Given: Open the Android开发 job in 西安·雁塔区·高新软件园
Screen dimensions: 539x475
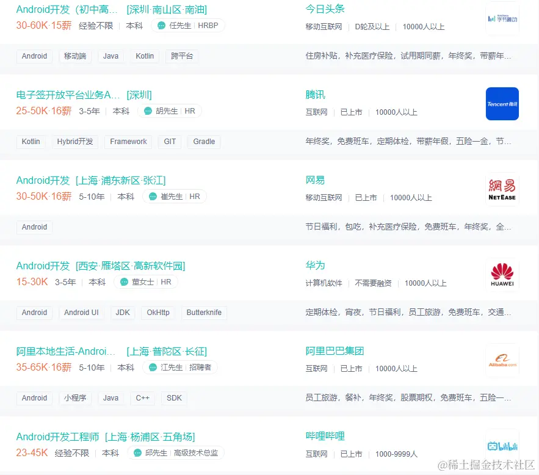Looking at the screenshot, I should click(x=100, y=266).
